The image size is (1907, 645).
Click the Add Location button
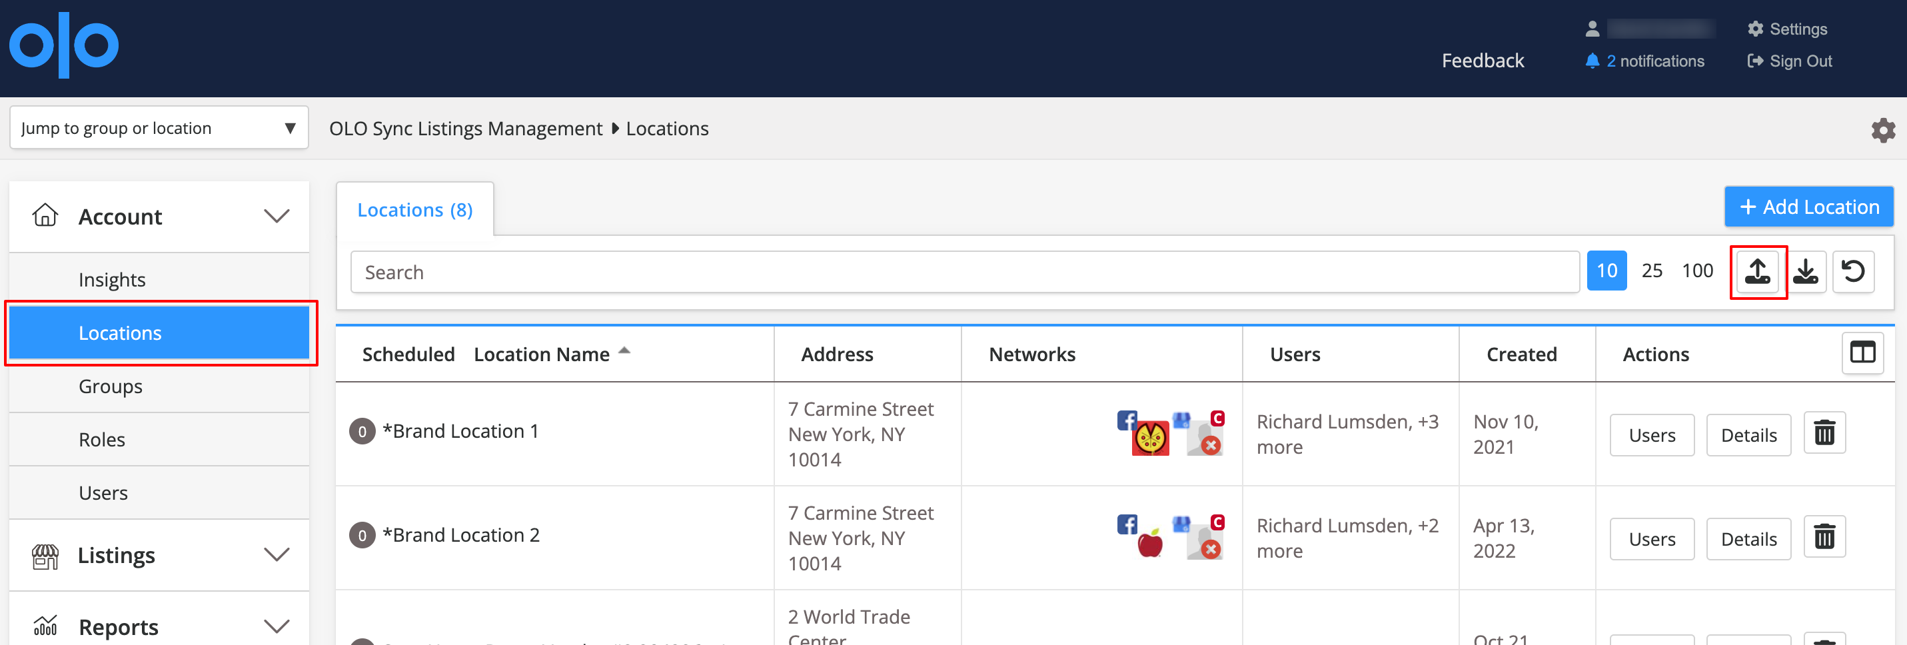pyautogui.click(x=1808, y=207)
